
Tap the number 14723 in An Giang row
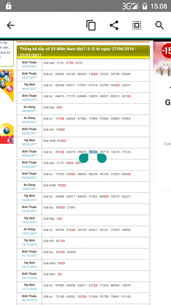click(60, 119)
